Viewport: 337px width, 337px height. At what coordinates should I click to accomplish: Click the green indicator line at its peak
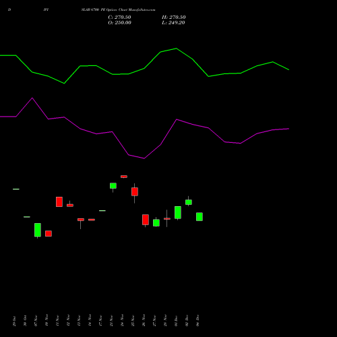pos(176,49)
